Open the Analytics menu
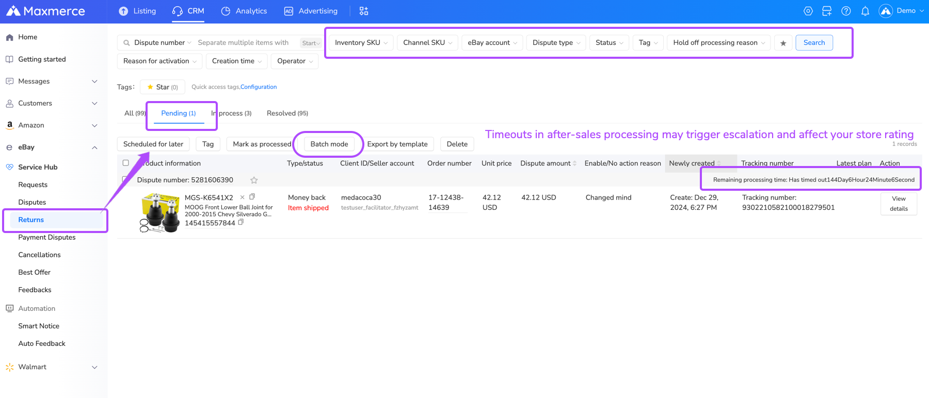 [244, 11]
